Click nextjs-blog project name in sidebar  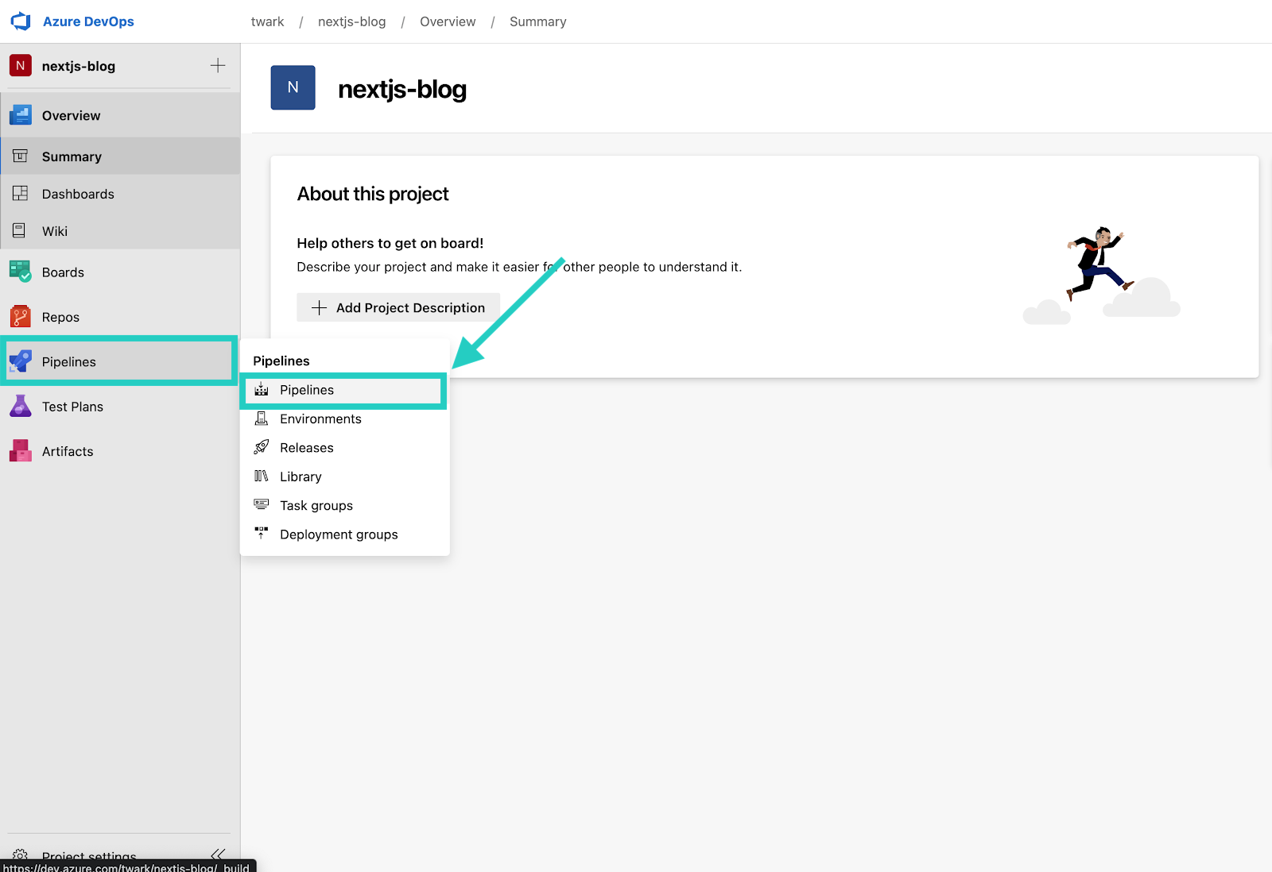pyautogui.click(x=79, y=66)
